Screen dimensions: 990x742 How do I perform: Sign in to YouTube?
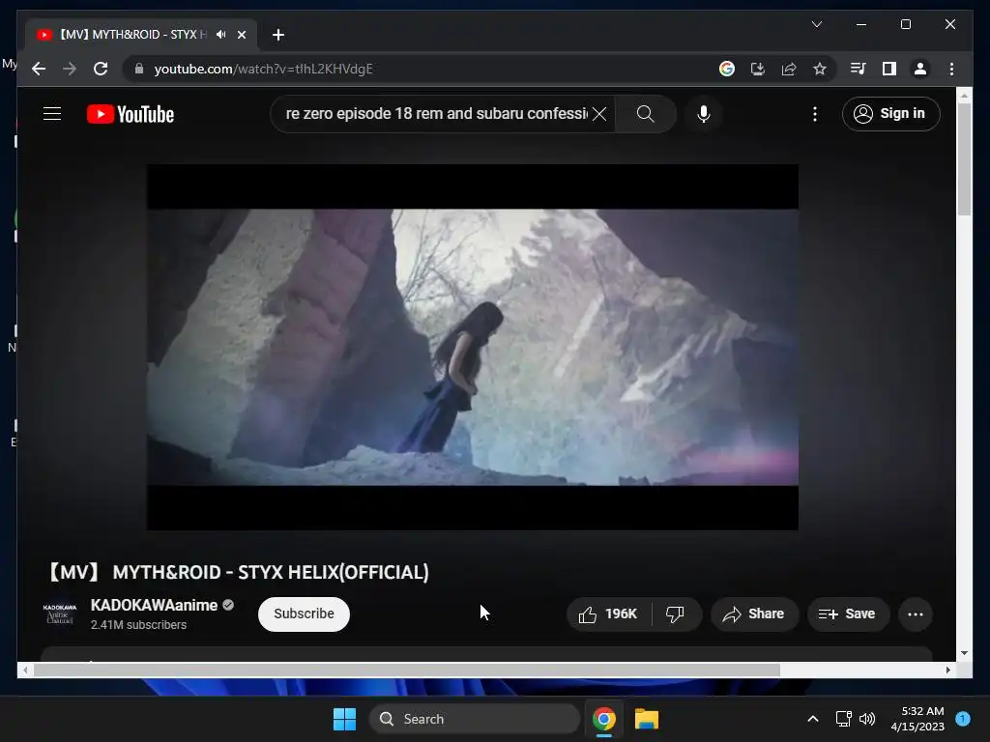890,114
